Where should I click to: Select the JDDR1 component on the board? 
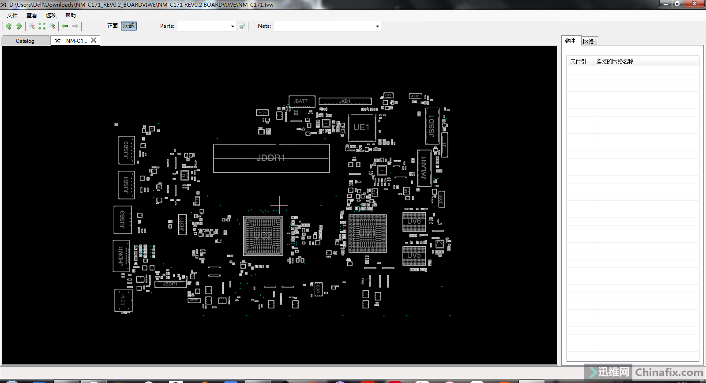coord(271,158)
